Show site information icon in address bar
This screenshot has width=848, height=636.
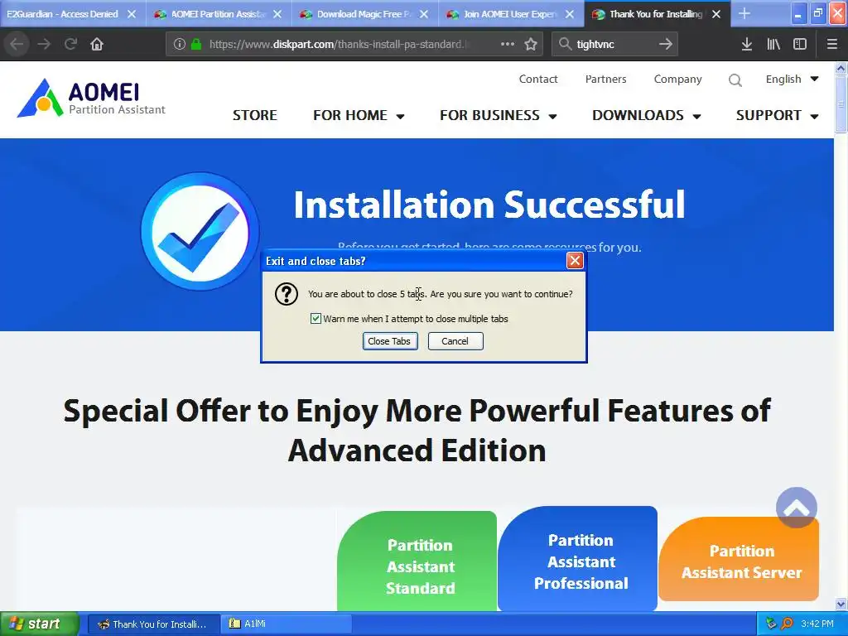180,45
